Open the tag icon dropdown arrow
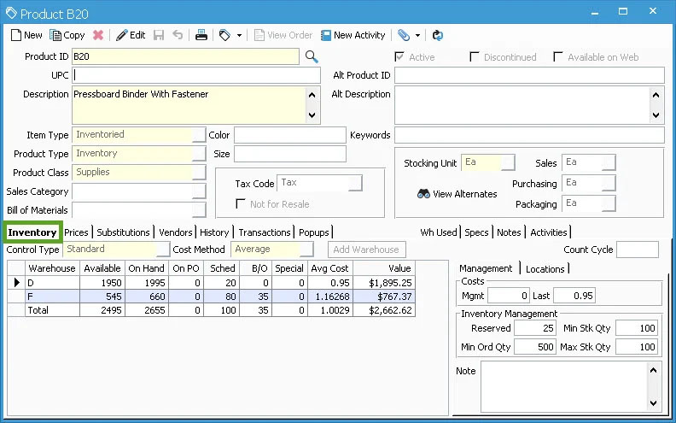 point(239,35)
